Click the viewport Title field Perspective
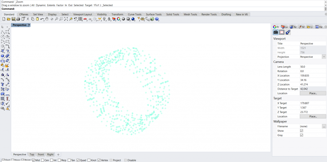 click(313, 43)
